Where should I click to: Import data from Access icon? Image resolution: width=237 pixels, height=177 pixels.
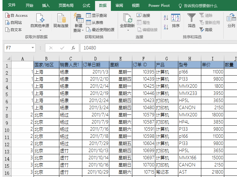coord(7,16)
